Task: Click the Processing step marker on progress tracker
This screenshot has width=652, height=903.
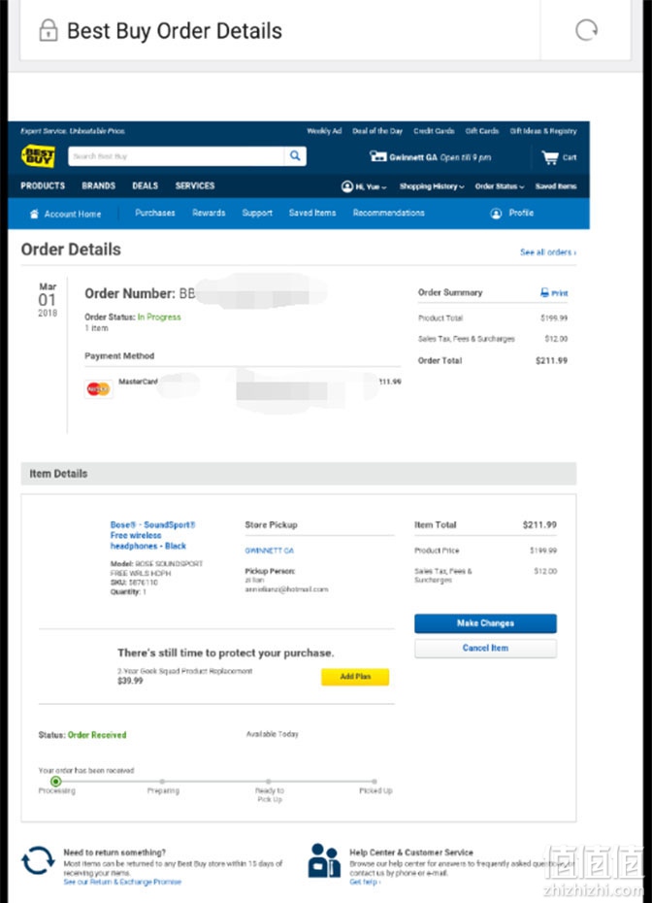Action: pyautogui.click(x=56, y=782)
